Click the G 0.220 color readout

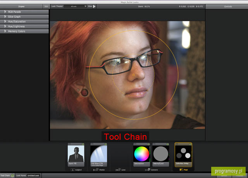point(191,7)
